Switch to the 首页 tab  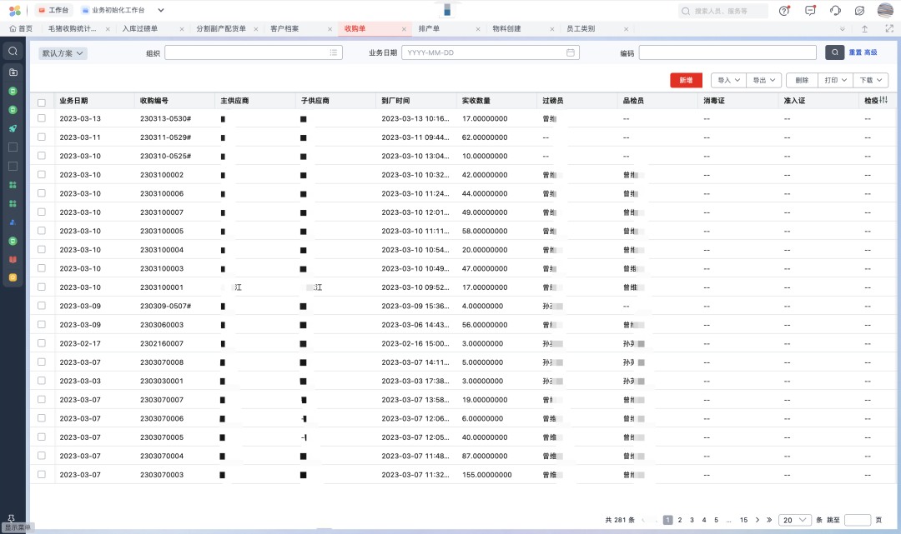coord(21,28)
